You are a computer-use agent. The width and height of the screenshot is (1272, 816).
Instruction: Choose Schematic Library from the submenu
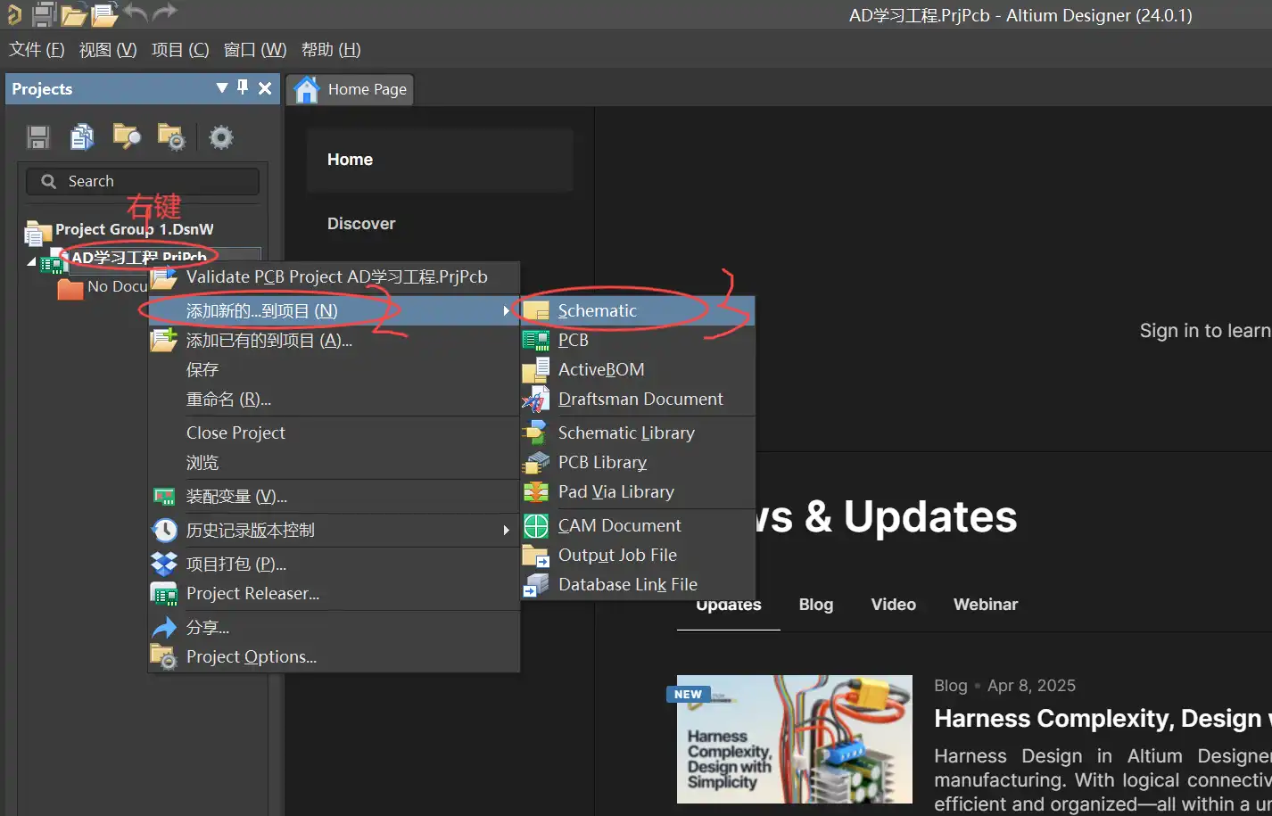(625, 433)
